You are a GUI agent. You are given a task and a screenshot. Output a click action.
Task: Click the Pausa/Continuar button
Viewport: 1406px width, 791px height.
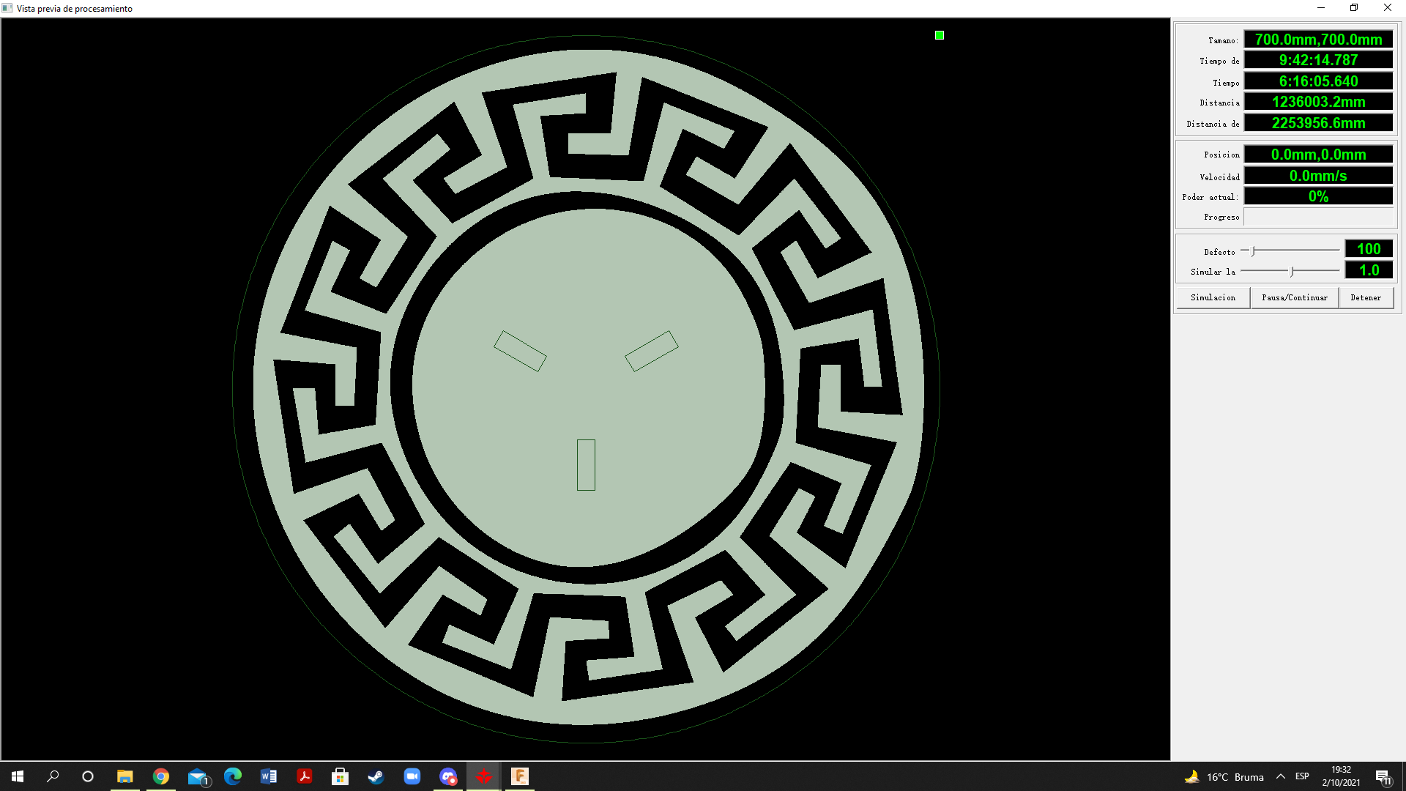(x=1294, y=297)
